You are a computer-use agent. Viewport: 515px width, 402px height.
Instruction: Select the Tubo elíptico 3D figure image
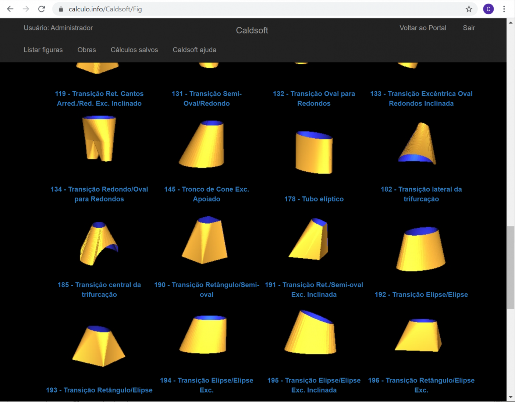[314, 152]
